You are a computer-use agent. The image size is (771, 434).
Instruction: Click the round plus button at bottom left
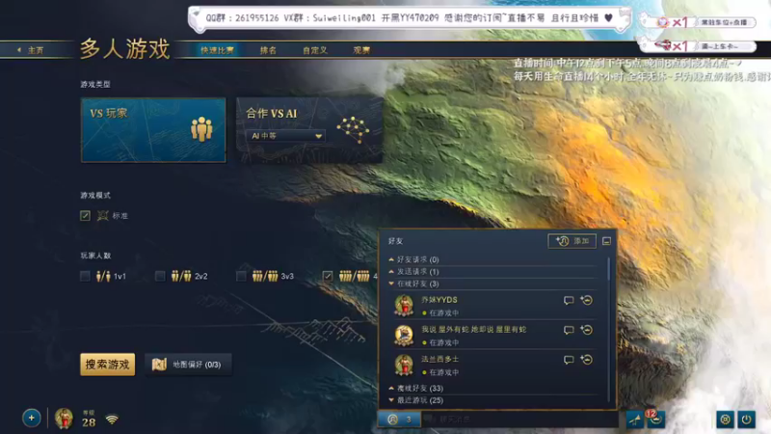[32, 419]
